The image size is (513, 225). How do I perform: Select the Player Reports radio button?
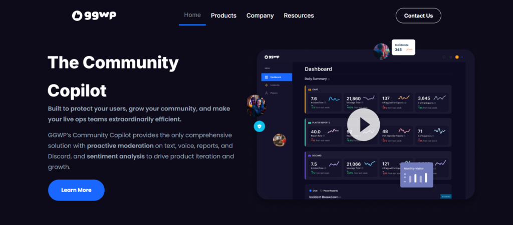(x=321, y=190)
